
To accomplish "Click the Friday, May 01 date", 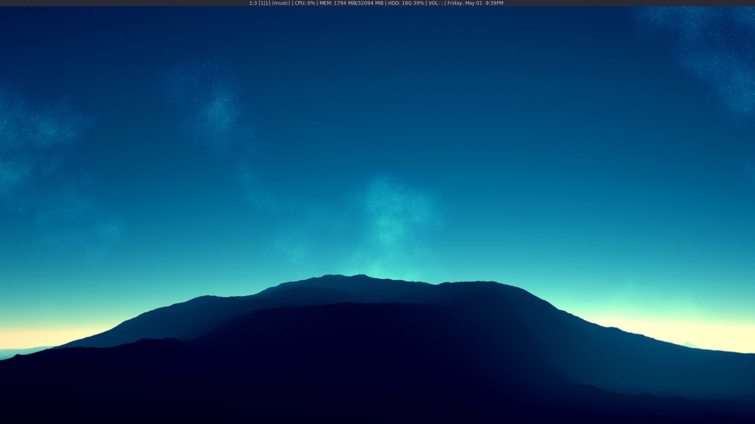I will (465, 3).
